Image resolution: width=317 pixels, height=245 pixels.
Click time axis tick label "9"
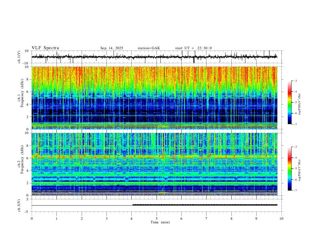coord(256,219)
